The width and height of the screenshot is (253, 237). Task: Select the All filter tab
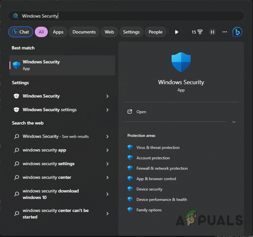[41, 32]
